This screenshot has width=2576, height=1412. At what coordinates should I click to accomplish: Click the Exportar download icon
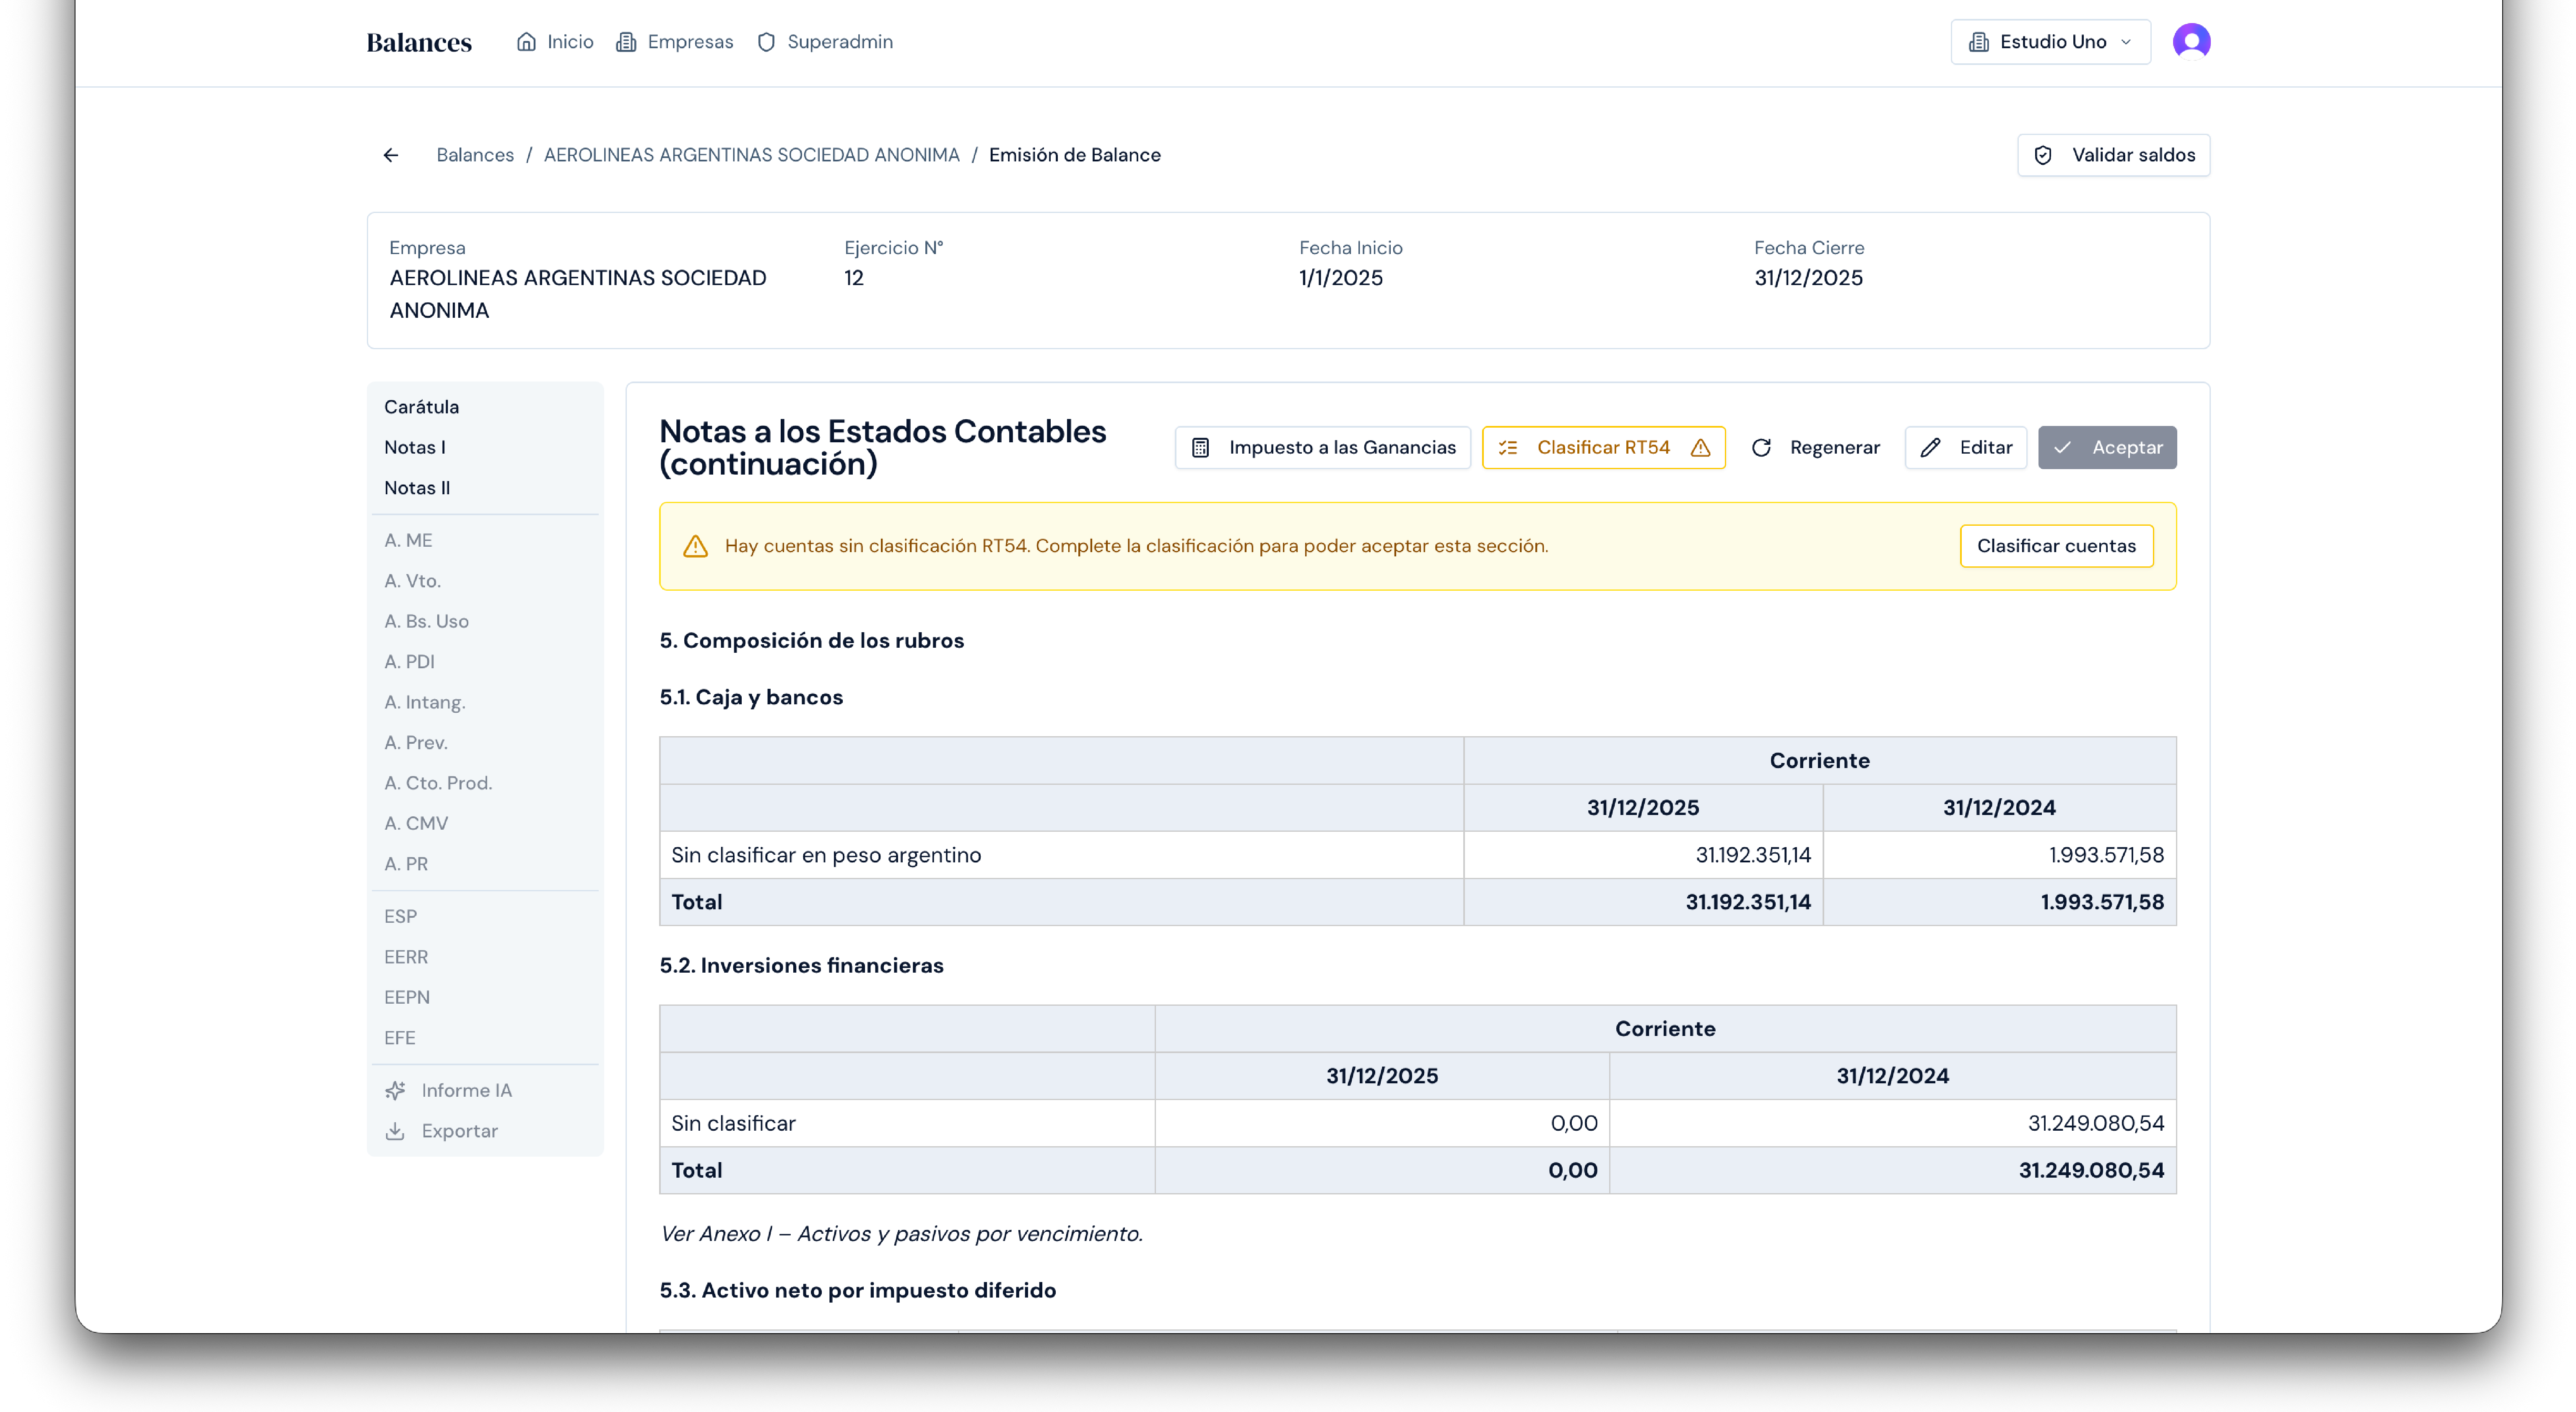click(396, 1131)
